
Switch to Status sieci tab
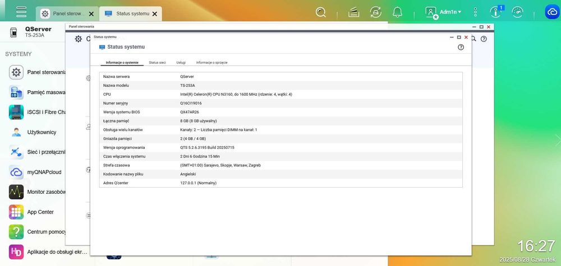coord(158,63)
